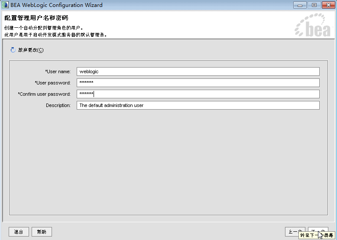The height and width of the screenshot is (240, 337).
Task: Click the *User name: label
Action: [58, 71]
